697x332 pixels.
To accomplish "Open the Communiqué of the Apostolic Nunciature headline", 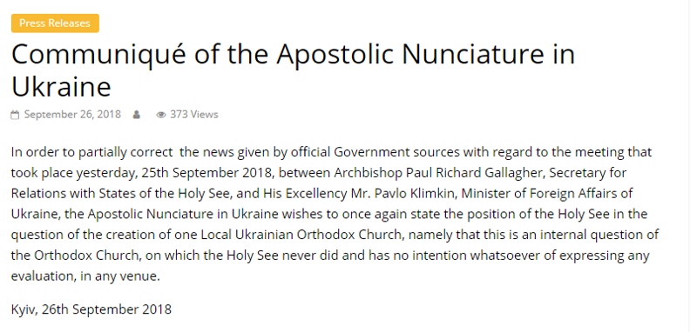I will (x=293, y=70).
